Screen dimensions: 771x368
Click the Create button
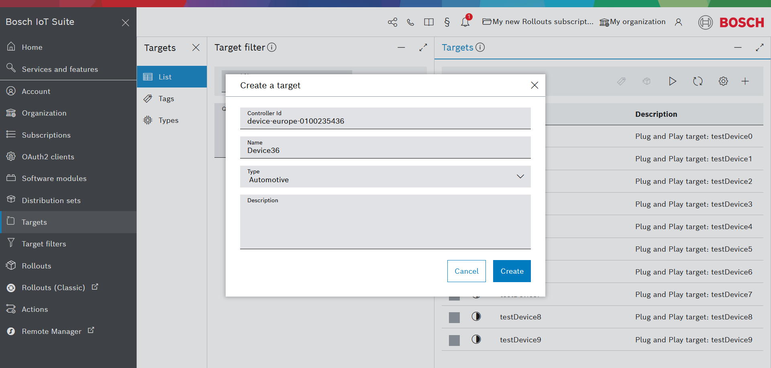click(x=512, y=271)
